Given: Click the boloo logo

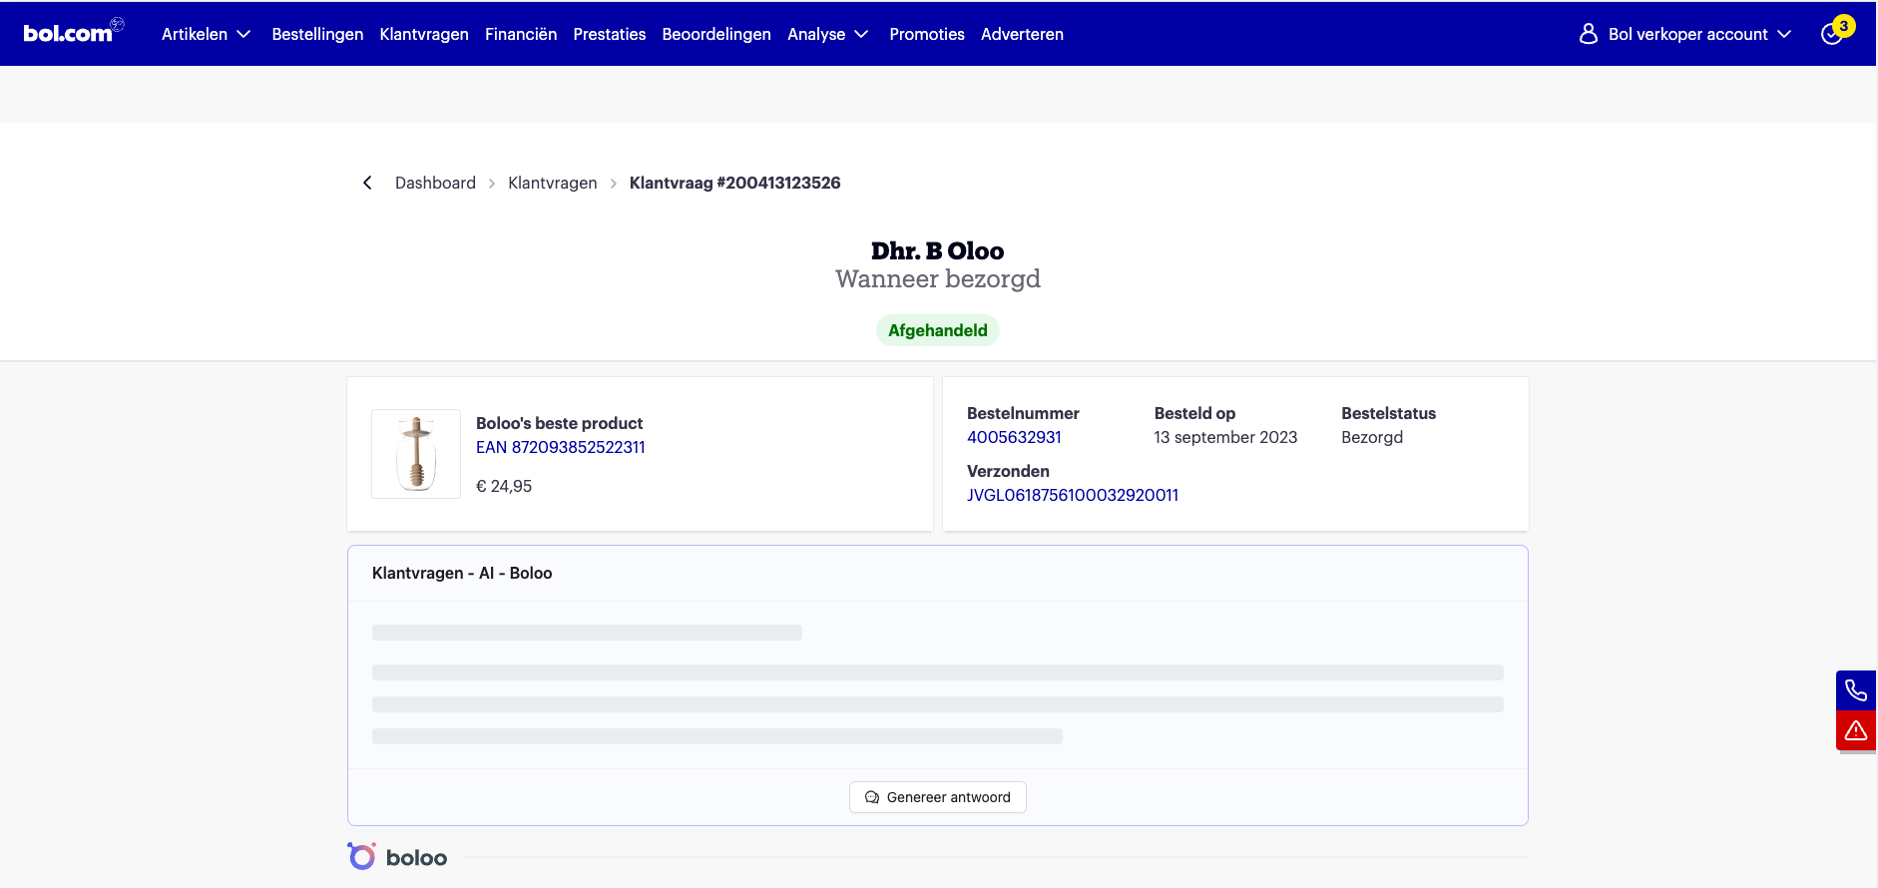Looking at the screenshot, I should click(x=397, y=857).
